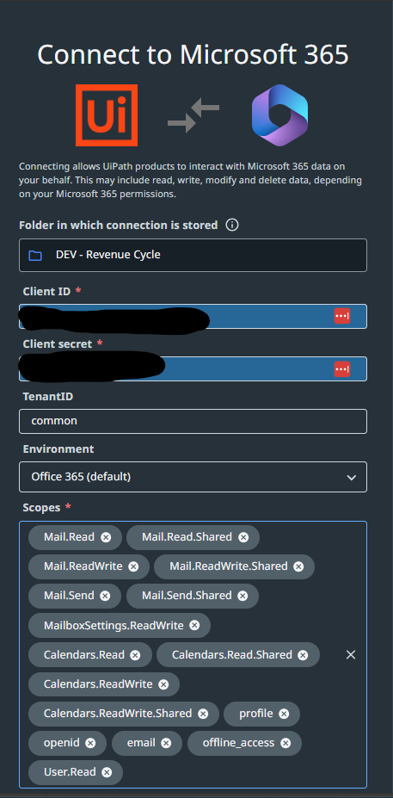Remove the Mail.ReadWrite.Shared scope
This screenshot has height=798, width=393.
coord(299,566)
